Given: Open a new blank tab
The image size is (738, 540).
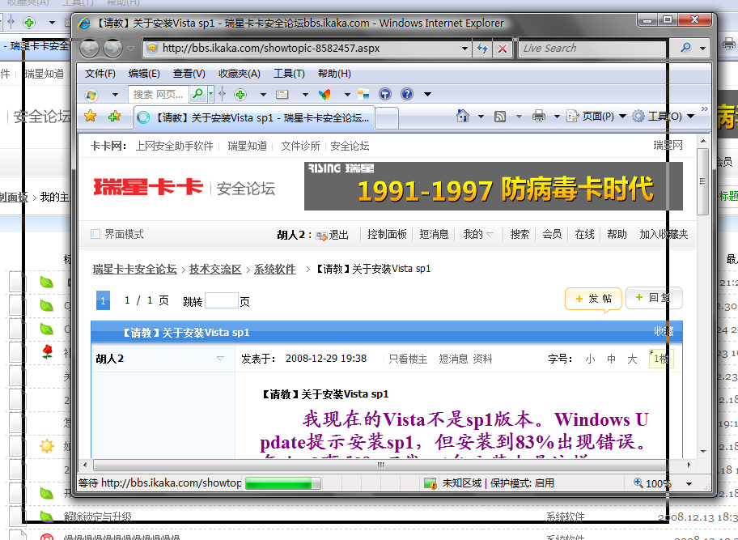Looking at the screenshot, I should pyautogui.click(x=388, y=118).
